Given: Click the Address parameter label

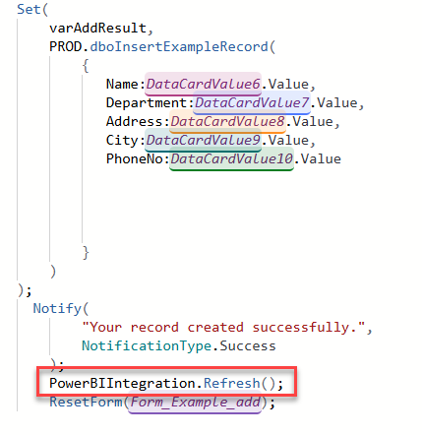Looking at the screenshot, I should 134,121.
